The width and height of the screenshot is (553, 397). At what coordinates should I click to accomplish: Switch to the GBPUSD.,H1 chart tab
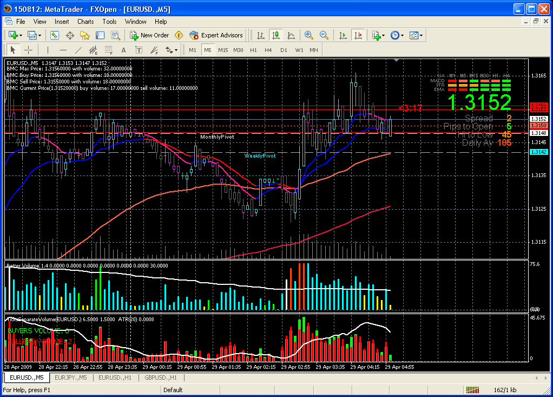[161, 378]
